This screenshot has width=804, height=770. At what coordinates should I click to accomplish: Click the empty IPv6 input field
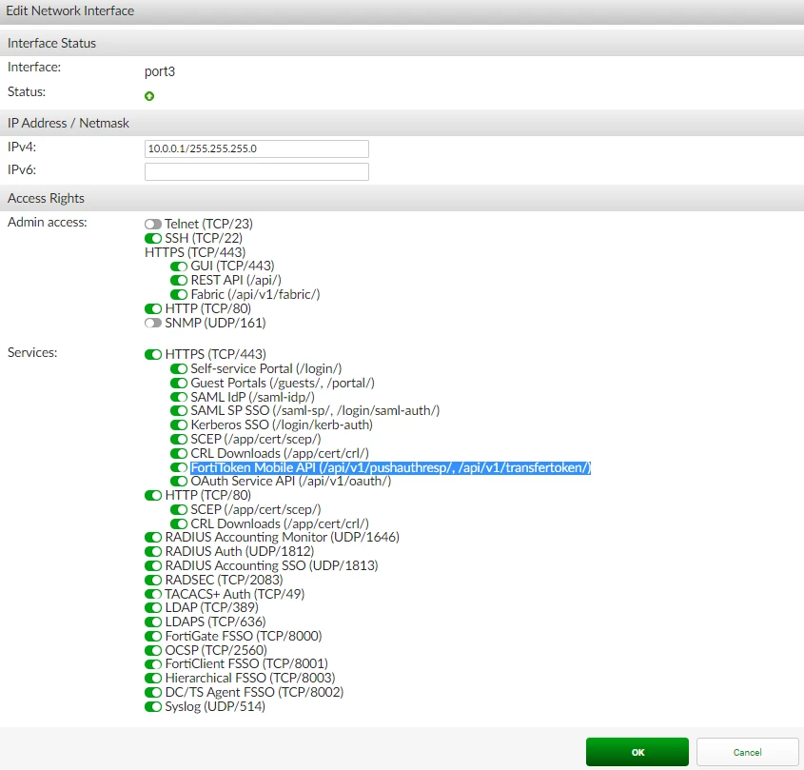pos(256,172)
